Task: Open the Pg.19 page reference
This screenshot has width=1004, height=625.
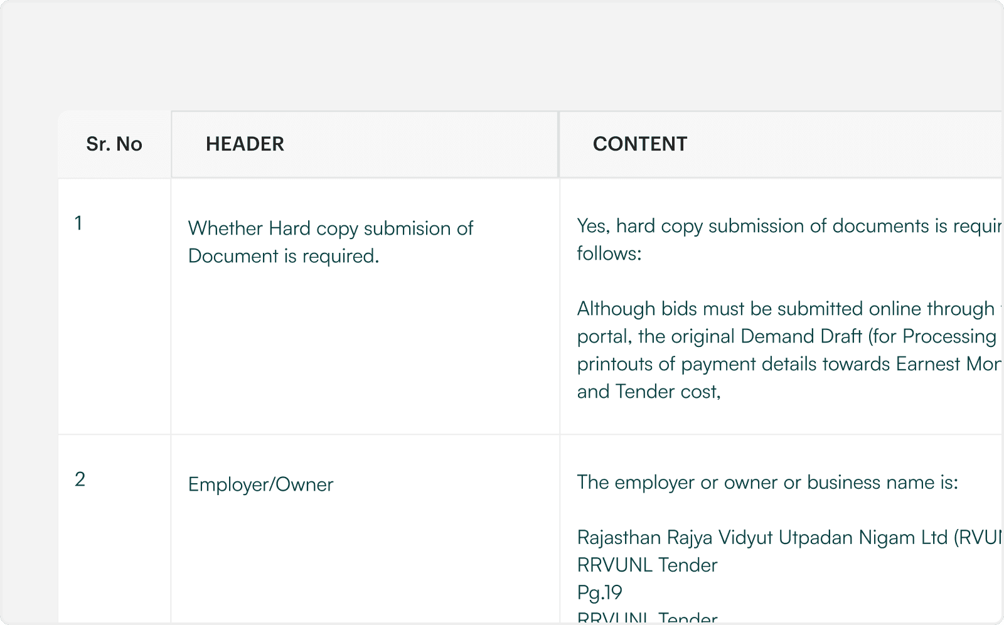Action: (598, 592)
